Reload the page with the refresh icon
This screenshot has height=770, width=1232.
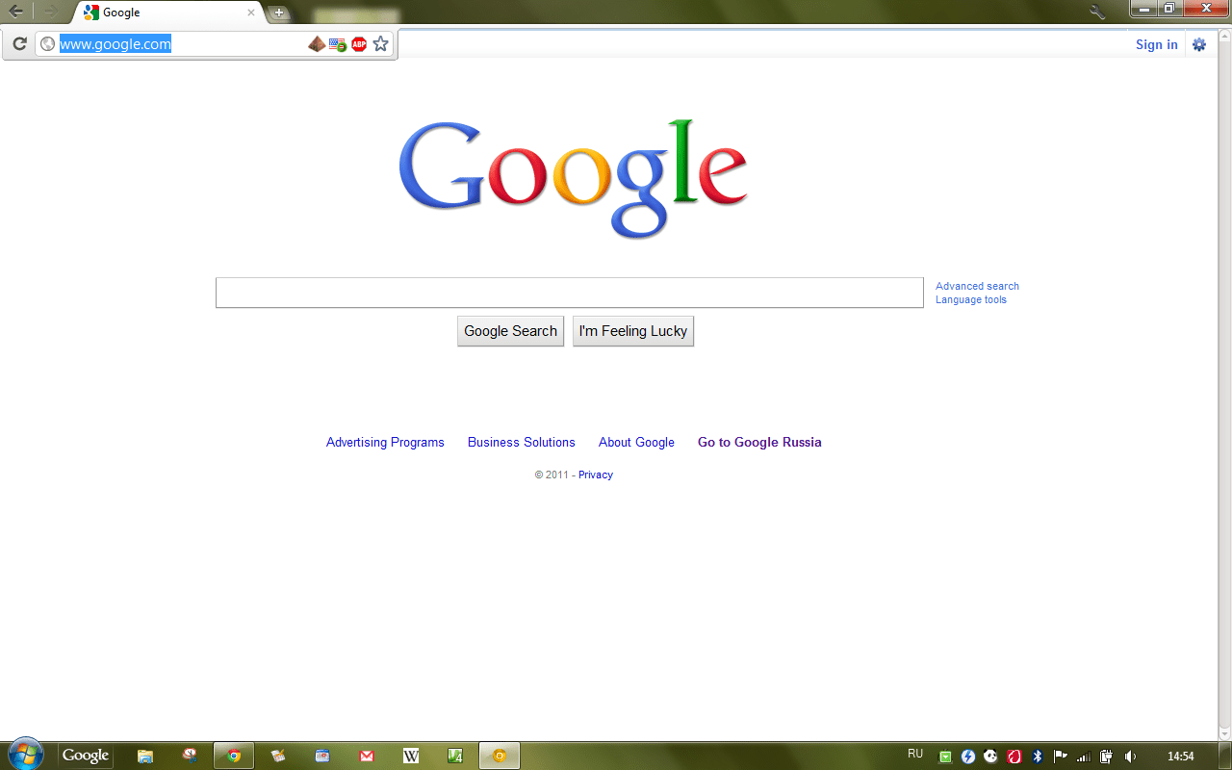tap(19, 44)
